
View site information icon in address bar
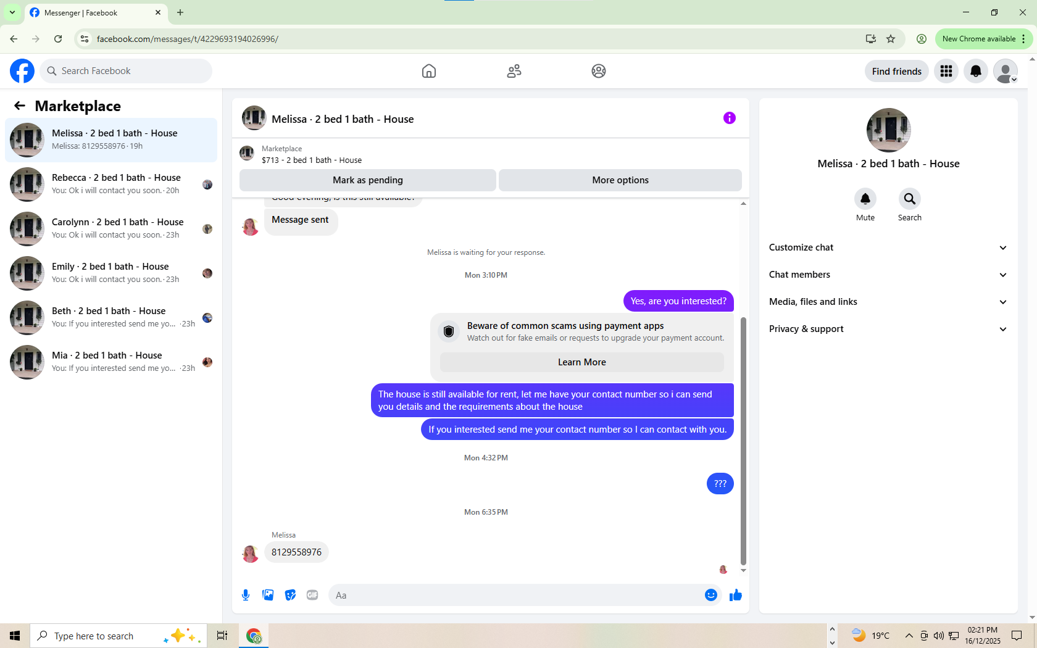pos(85,39)
